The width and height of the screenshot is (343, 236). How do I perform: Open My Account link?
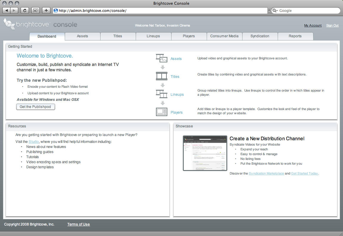tap(313, 26)
